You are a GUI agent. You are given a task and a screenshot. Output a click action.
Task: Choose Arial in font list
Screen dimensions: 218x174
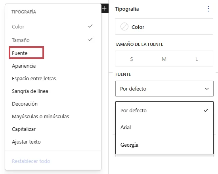[164, 127]
